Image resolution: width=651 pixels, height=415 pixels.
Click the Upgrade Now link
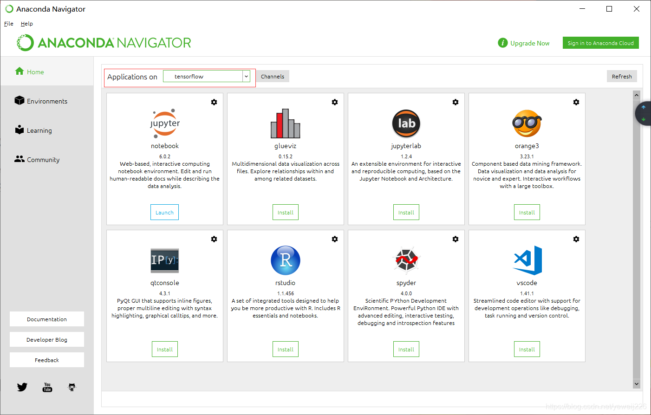coord(530,43)
